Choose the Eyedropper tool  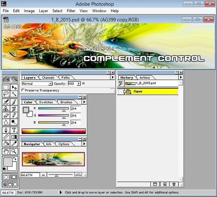pos(14,144)
